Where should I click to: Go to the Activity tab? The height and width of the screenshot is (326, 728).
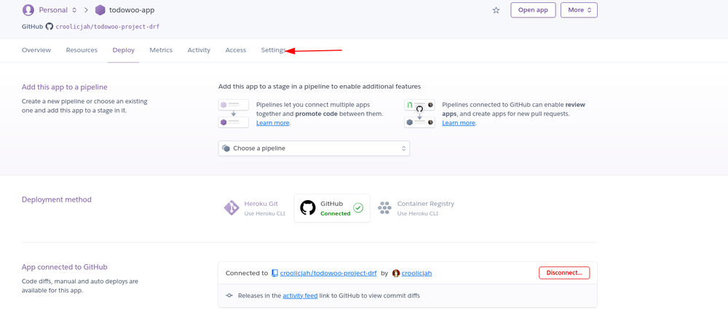point(199,50)
